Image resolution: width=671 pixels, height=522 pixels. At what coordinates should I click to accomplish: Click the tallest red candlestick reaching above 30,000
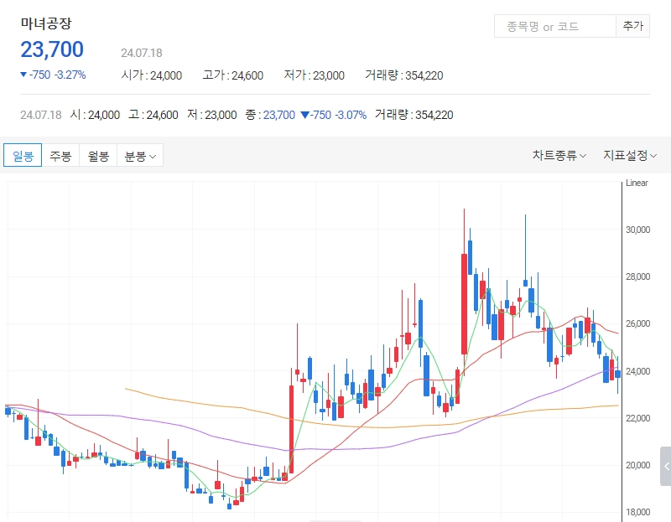coord(464,303)
